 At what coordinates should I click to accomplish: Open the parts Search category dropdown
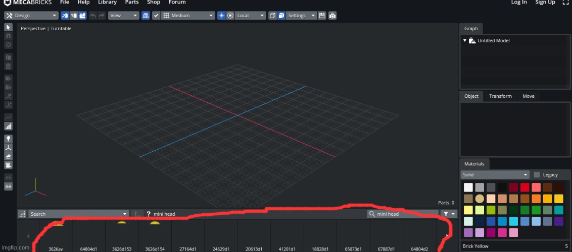click(79, 214)
